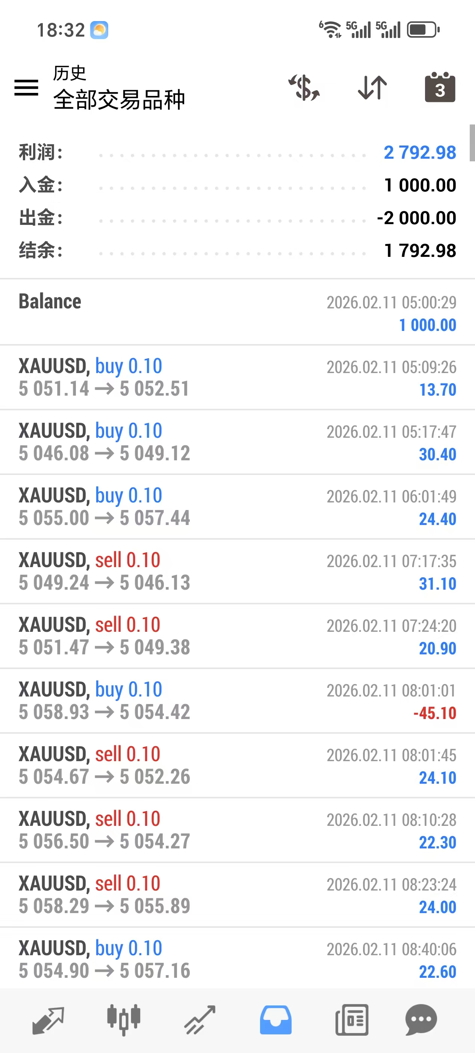Open the candlestick Chart tab

click(x=124, y=1020)
